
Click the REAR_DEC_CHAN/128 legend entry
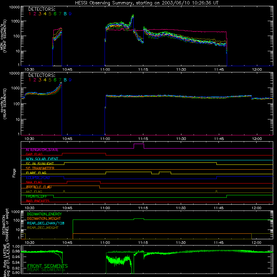click(46, 223)
